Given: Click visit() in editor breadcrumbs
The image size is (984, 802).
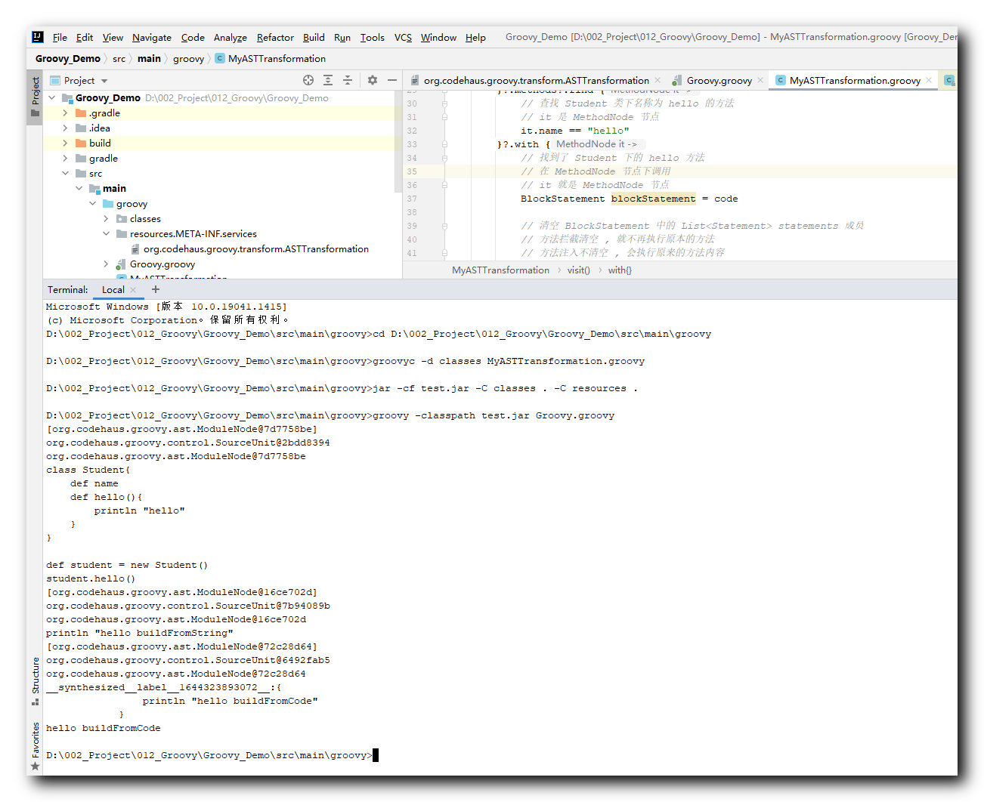Looking at the screenshot, I should (579, 270).
